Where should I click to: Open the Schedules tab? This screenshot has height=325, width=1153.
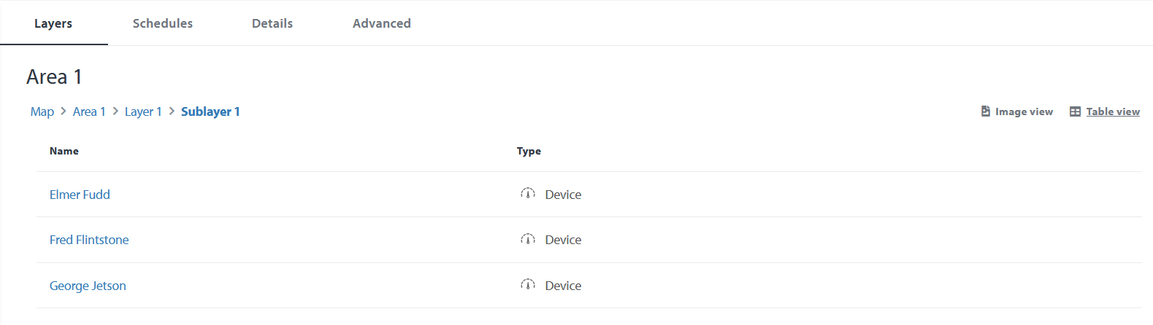point(163,23)
